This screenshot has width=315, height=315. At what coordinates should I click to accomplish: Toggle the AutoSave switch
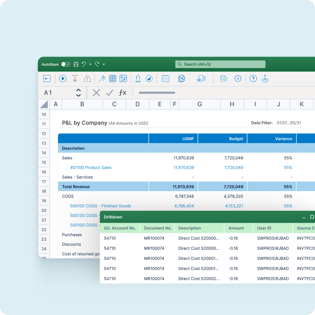[66, 64]
